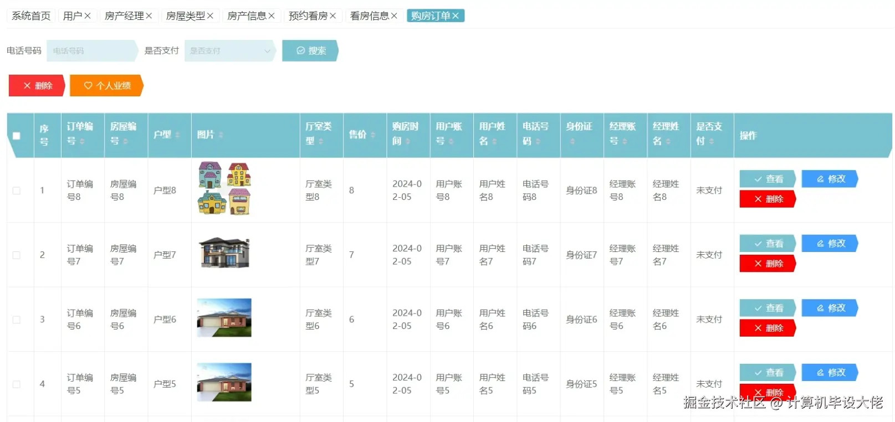The width and height of the screenshot is (895, 422).
Task: Edit order 订单编号8 with 修改
Action: [x=830, y=179]
